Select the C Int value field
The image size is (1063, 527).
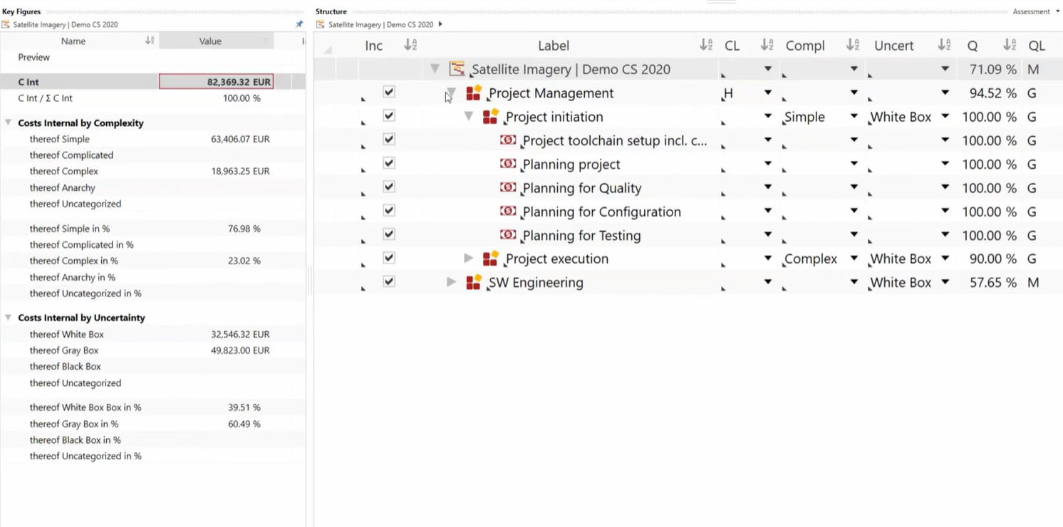click(216, 82)
